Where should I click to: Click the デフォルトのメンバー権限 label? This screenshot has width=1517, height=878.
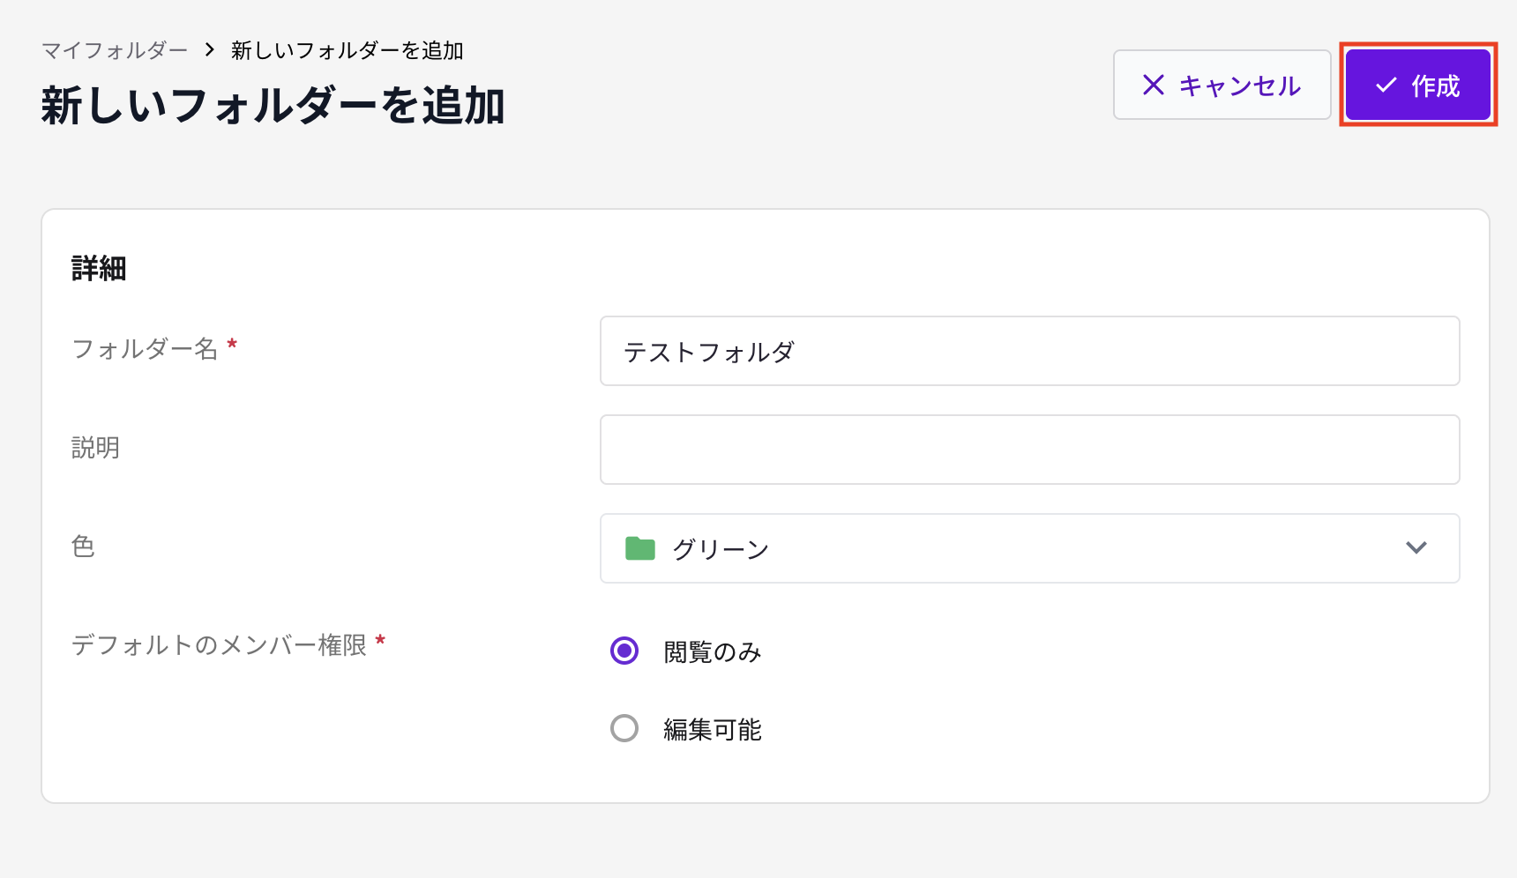(x=219, y=645)
